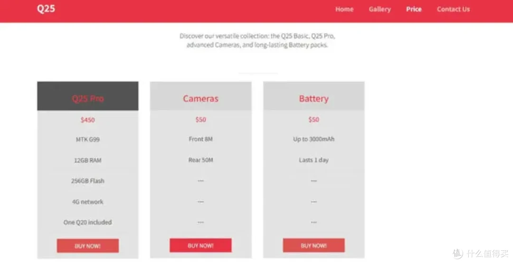513x264 pixels.
Task: Select the 12GB RAM feature line
Action: [88, 160]
